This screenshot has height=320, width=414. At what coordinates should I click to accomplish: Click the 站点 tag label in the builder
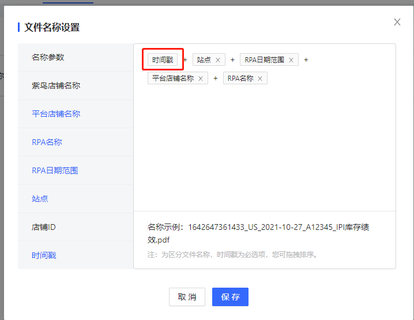point(204,59)
